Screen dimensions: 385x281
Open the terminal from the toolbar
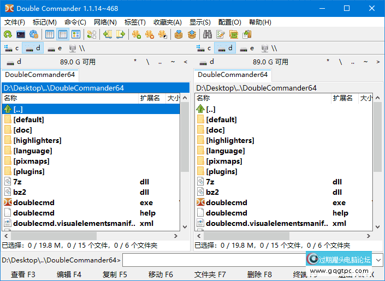(21, 34)
